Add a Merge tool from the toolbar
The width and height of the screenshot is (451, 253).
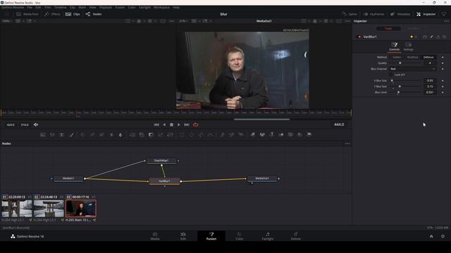coord(132,134)
